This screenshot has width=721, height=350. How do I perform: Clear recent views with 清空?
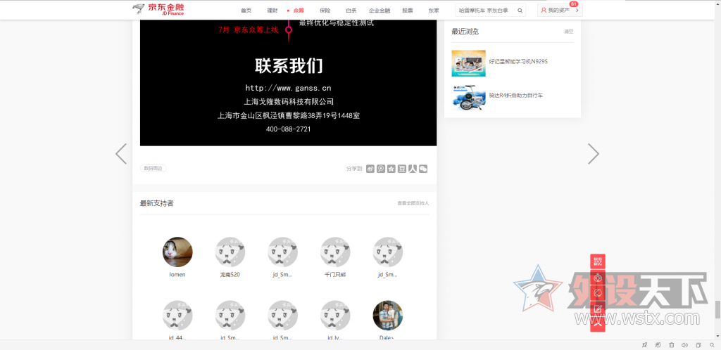pyautogui.click(x=568, y=32)
